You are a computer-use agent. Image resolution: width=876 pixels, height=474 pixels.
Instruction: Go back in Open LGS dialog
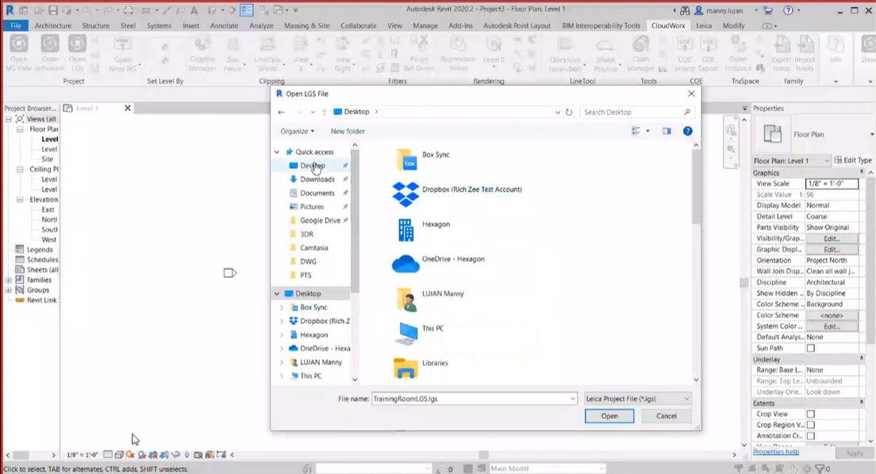[281, 112]
